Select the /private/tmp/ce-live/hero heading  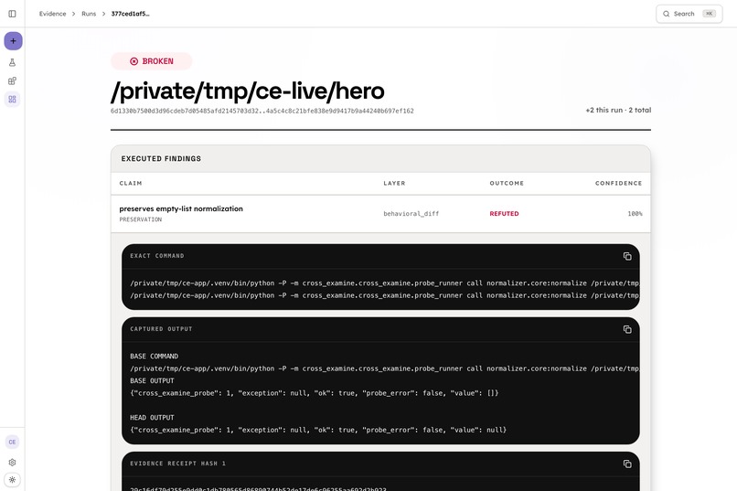point(247,91)
